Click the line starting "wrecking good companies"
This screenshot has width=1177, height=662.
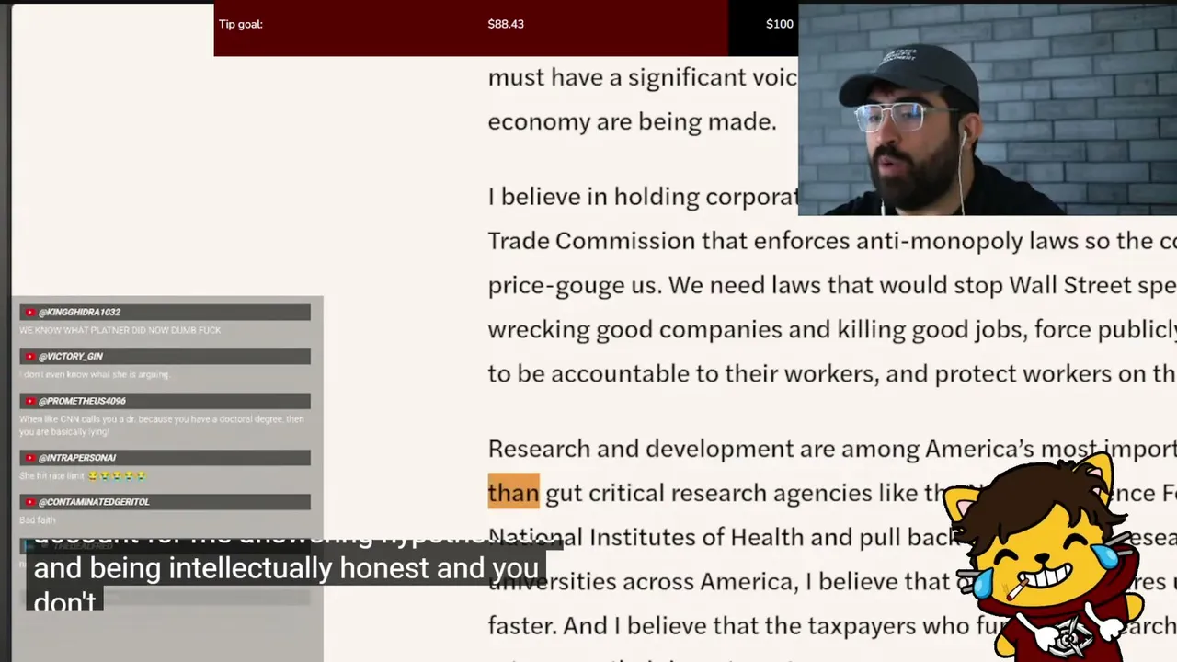[x=832, y=329]
